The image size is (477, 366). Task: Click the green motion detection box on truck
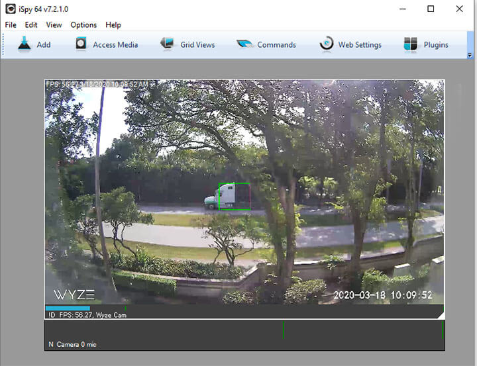point(234,197)
